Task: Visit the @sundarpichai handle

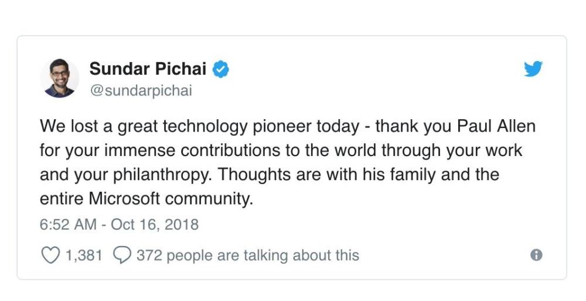Action: pyautogui.click(x=141, y=91)
